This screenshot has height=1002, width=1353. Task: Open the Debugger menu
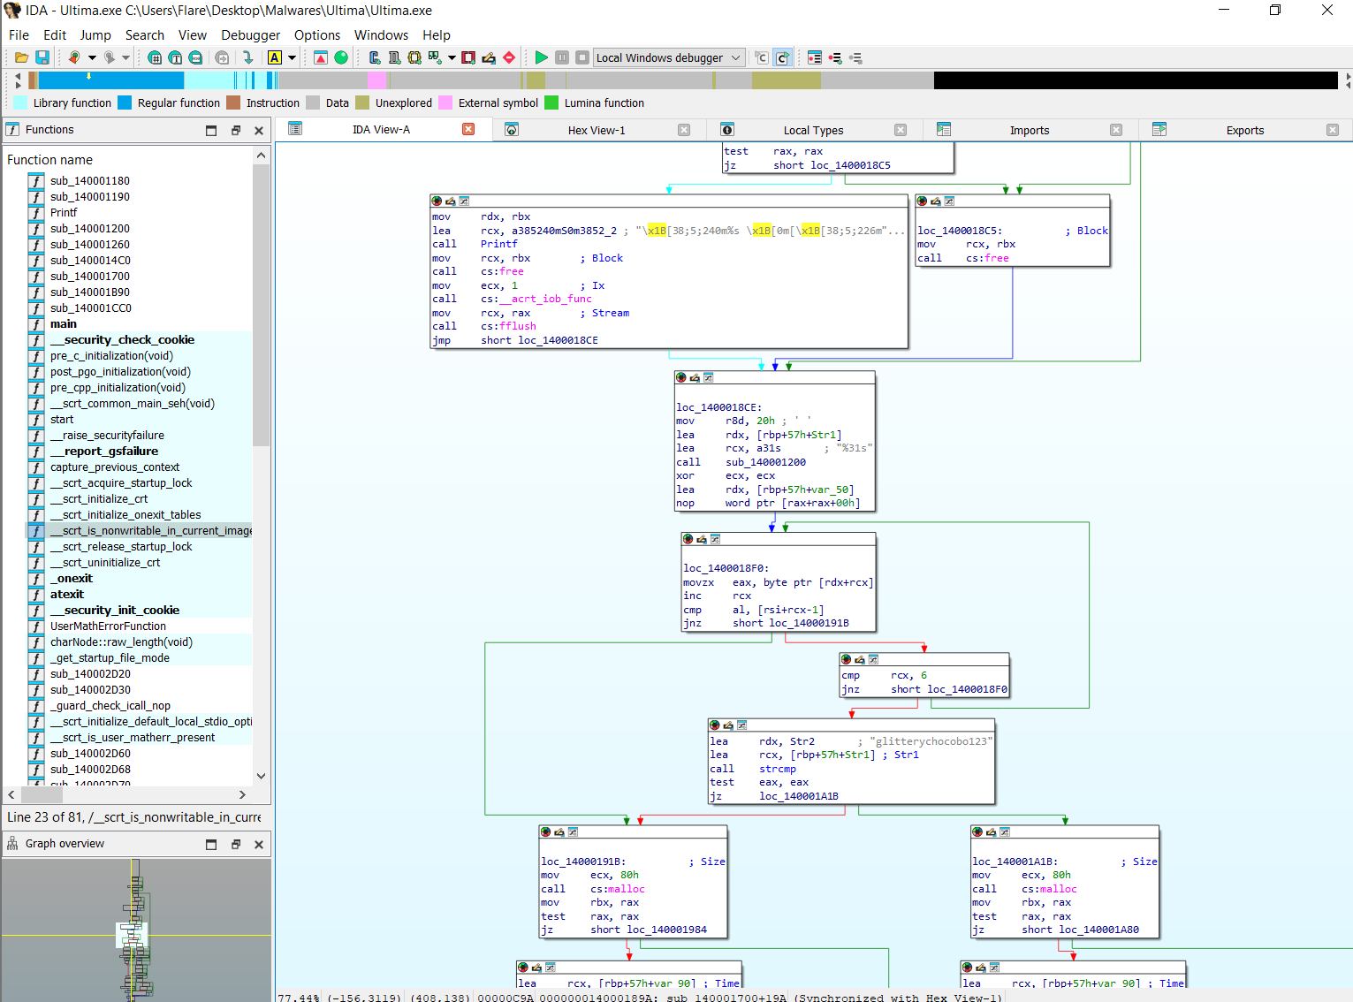point(250,35)
